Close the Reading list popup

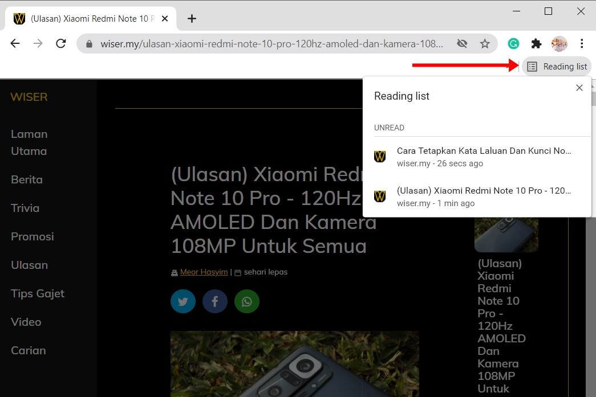click(x=579, y=88)
